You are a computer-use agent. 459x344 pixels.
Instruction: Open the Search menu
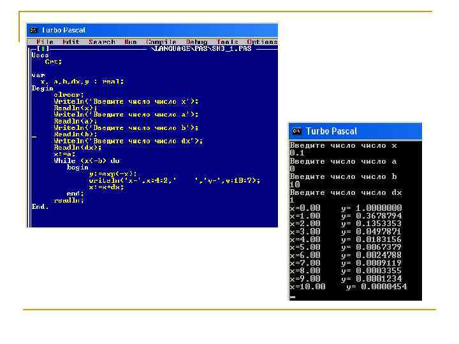pyautogui.click(x=102, y=42)
